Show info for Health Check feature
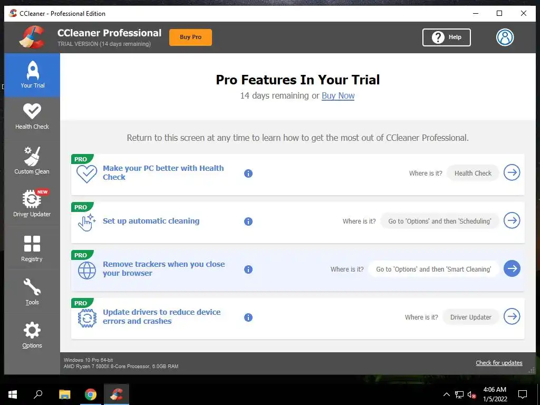This screenshot has height=405, width=540. point(248,173)
